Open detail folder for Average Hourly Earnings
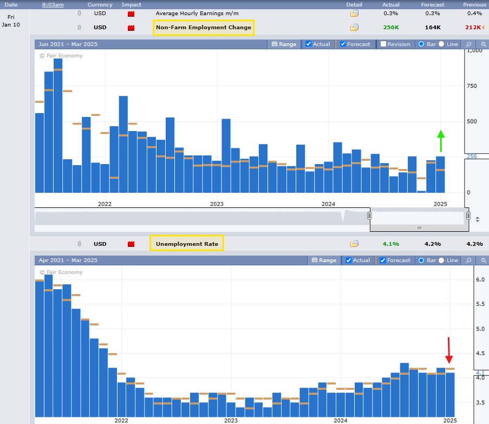 (354, 13)
